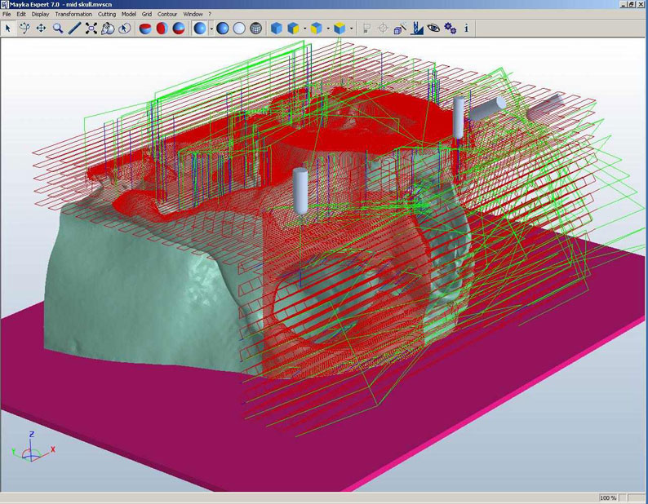Image resolution: width=648 pixels, height=504 pixels.
Task: Click cube icon with yellow left face
Action: (316, 29)
